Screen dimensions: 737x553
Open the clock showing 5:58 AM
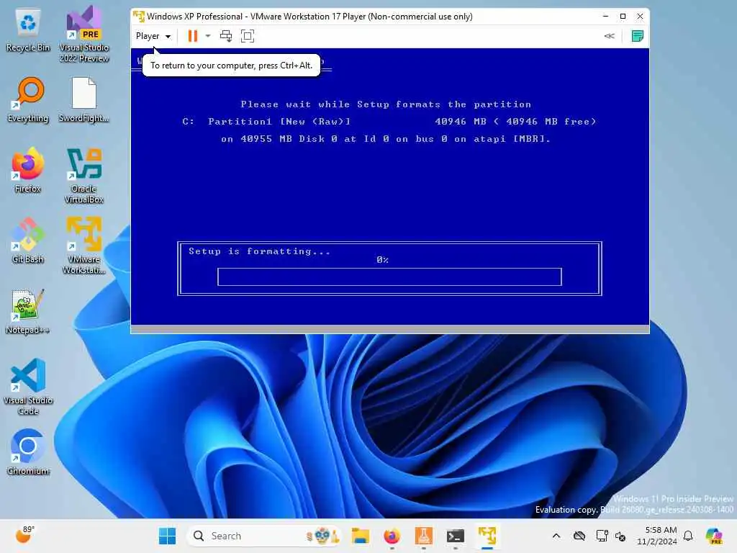point(656,536)
